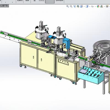The height and width of the screenshot is (110, 110).
Task: Return to the Previous View
Action: click(75, 6)
